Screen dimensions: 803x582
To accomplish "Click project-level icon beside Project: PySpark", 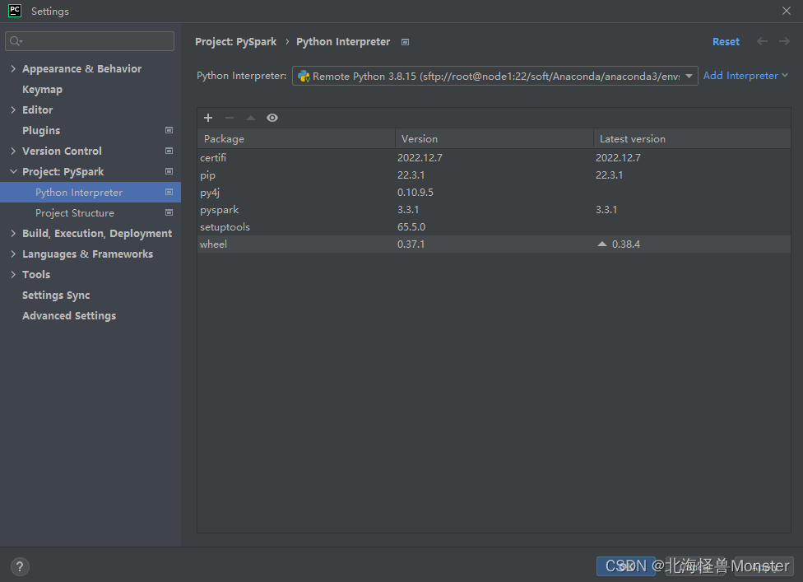I will (169, 171).
